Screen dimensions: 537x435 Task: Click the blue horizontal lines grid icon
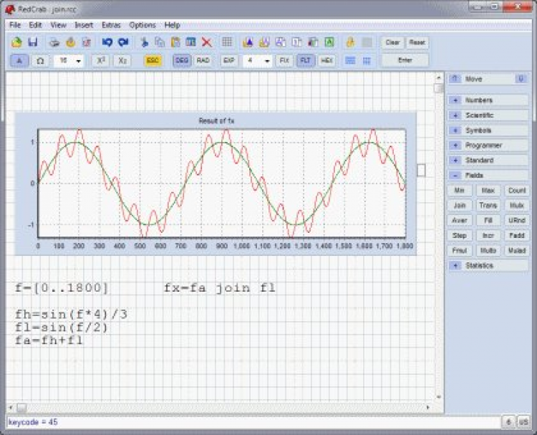pyautogui.click(x=350, y=61)
